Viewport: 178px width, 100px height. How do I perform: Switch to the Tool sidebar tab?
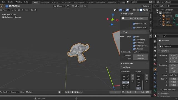[151, 22]
